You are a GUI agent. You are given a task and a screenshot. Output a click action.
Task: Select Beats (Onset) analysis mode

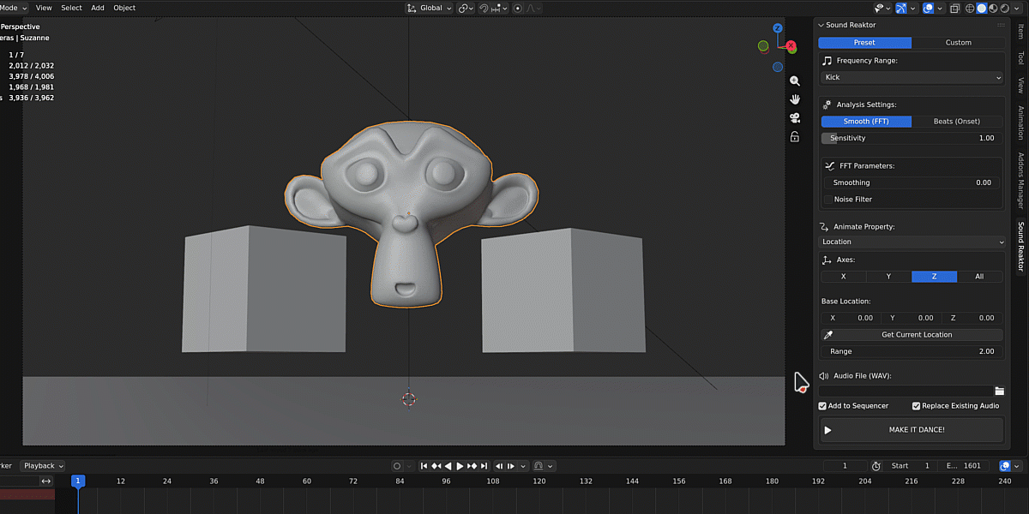click(957, 122)
